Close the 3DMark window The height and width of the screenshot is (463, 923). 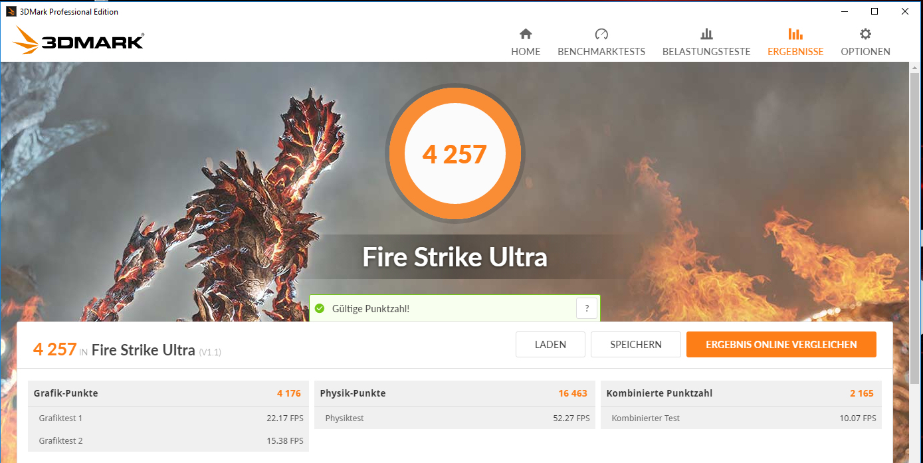pyautogui.click(x=905, y=11)
